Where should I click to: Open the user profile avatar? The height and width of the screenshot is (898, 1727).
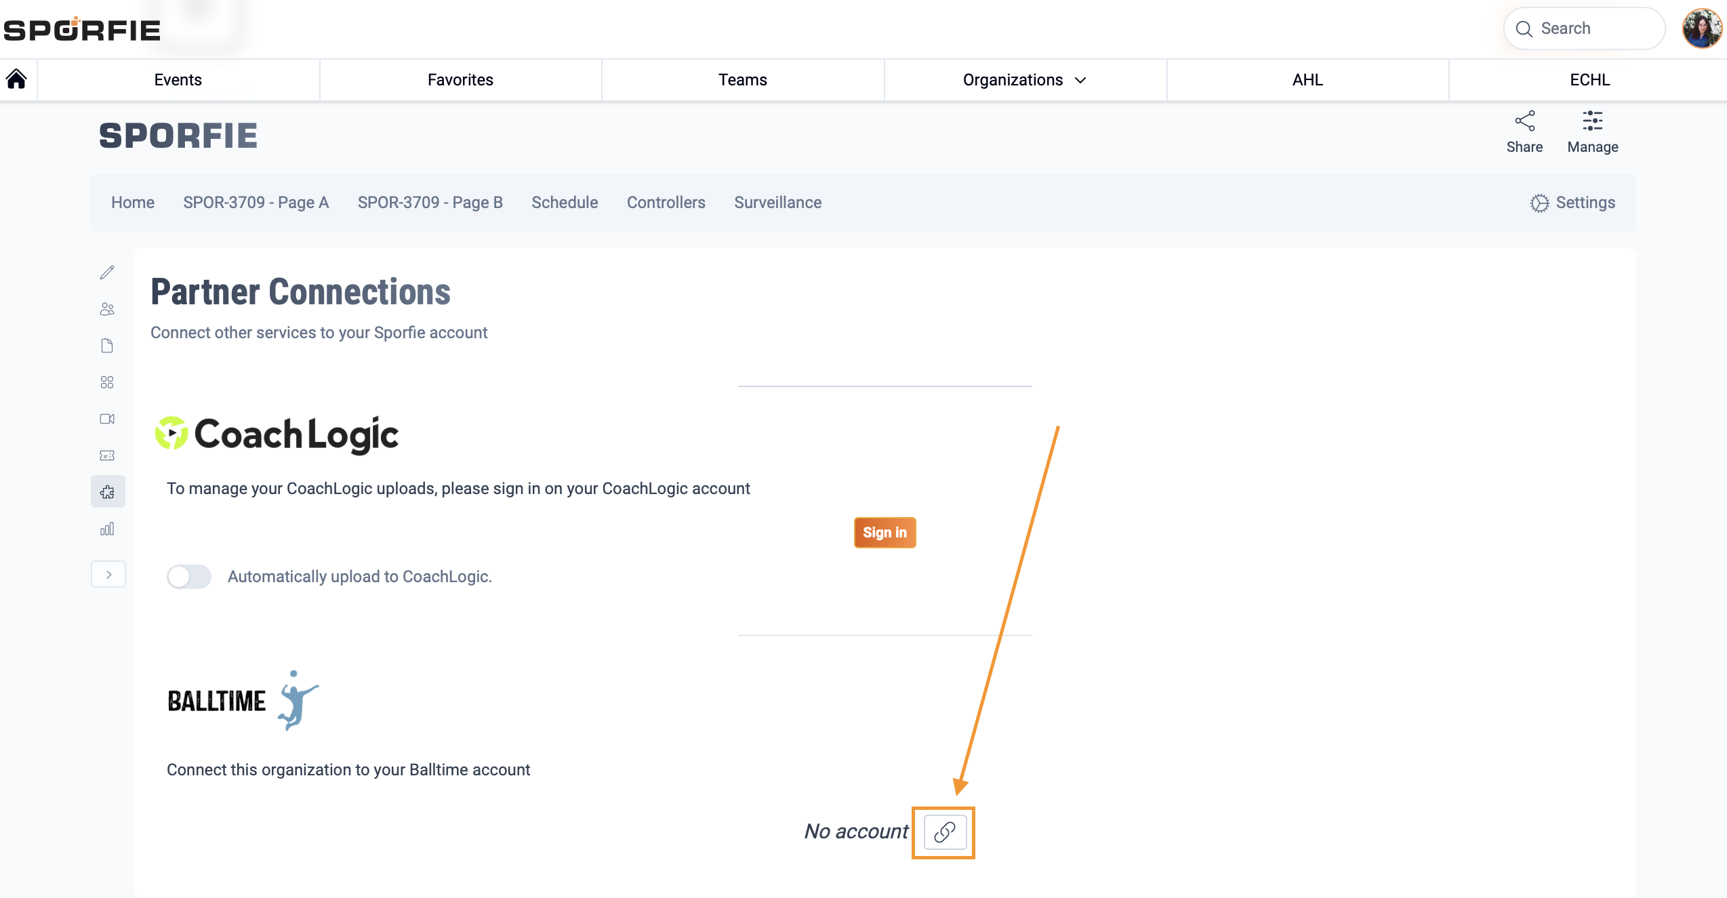point(1701,28)
